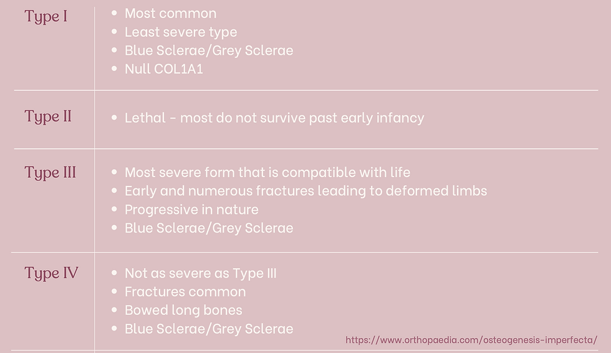
Task: Select the Type IV heading
Action: [51, 273]
